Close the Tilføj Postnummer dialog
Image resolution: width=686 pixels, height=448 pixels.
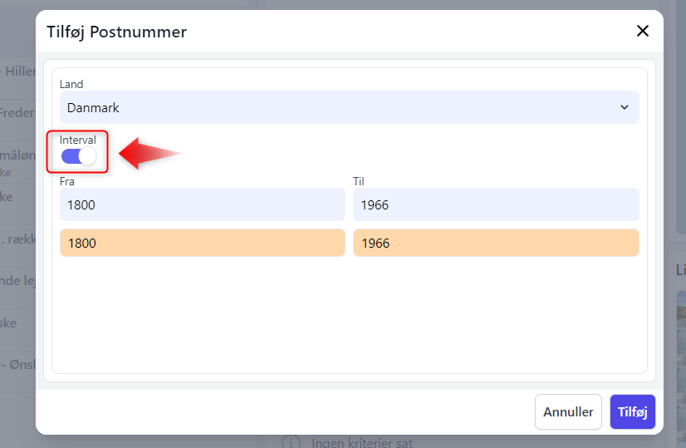(x=642, y=31)
